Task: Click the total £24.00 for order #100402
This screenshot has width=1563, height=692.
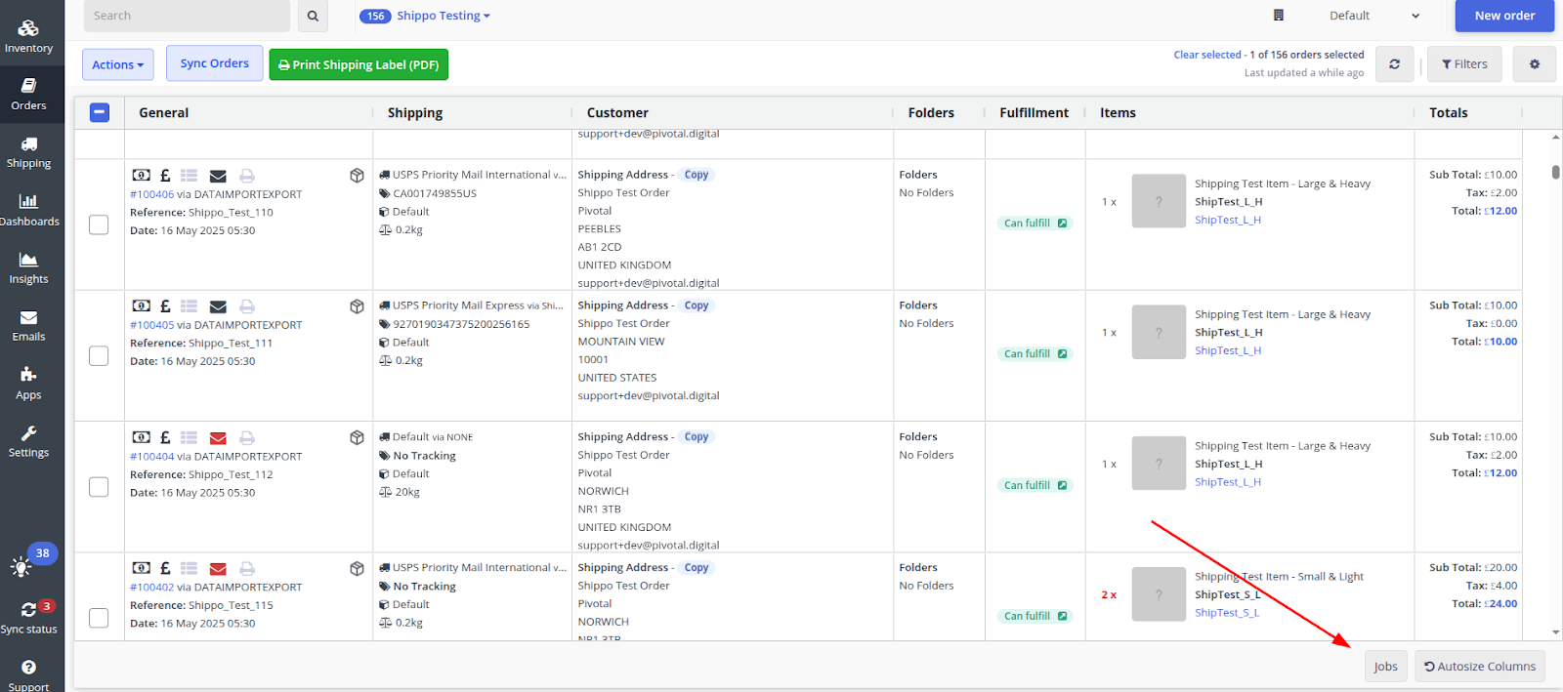Action: 1501,604
